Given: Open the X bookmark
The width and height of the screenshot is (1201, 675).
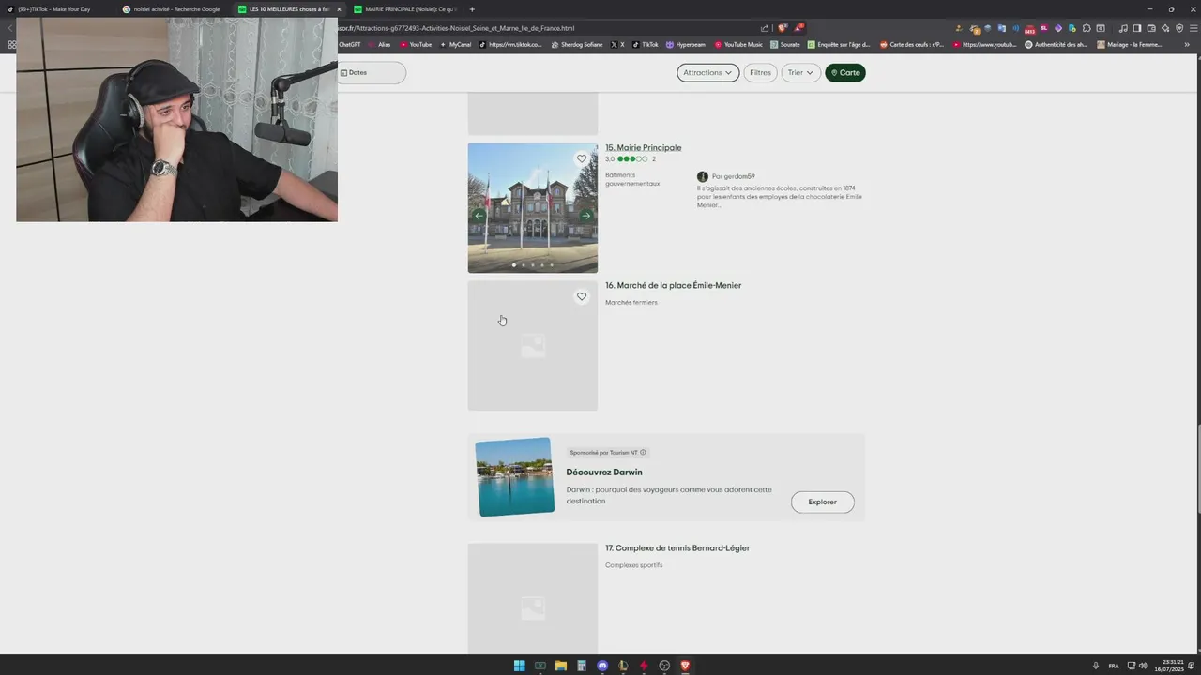Looking at the screenshot, I should click(617, 44).
